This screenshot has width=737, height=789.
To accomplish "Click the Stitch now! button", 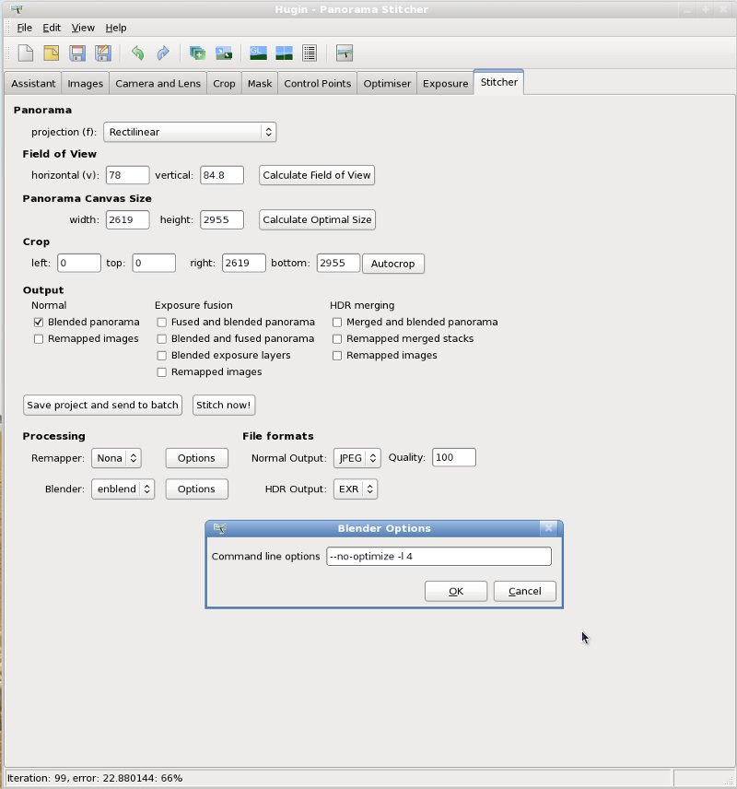I will pyautogui.click(x=223, y=405).
